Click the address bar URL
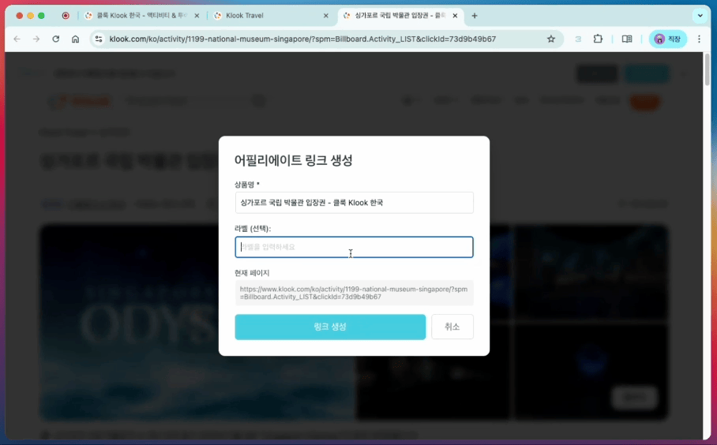This screenshot has width=717, height=445. 302,39
